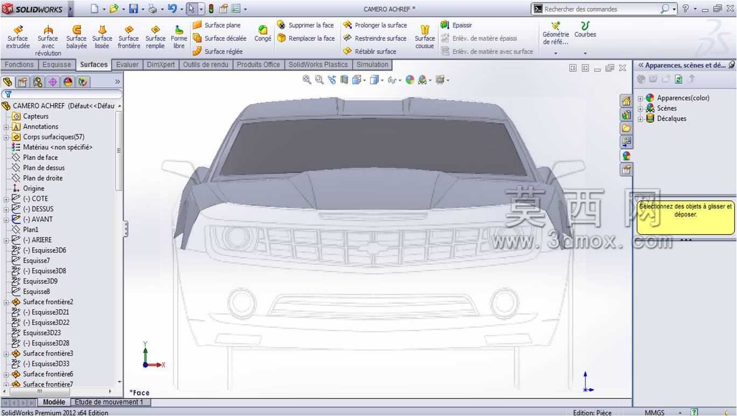Open the ConfigurationManager panel tab icon

point(38,82)
